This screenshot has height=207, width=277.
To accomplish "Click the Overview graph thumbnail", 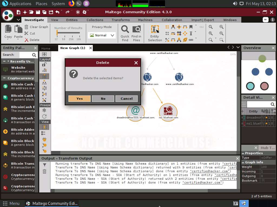I will (258, 72).
